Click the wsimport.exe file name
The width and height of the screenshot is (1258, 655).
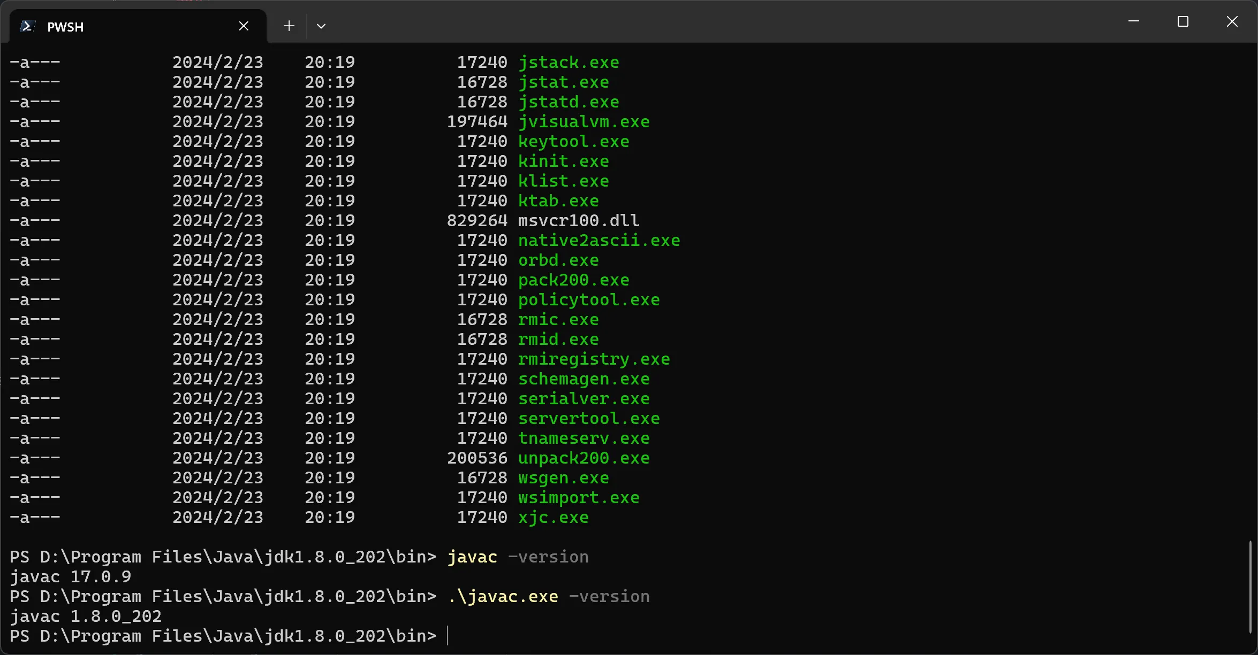pyautogui.click(x=579, y=498)
